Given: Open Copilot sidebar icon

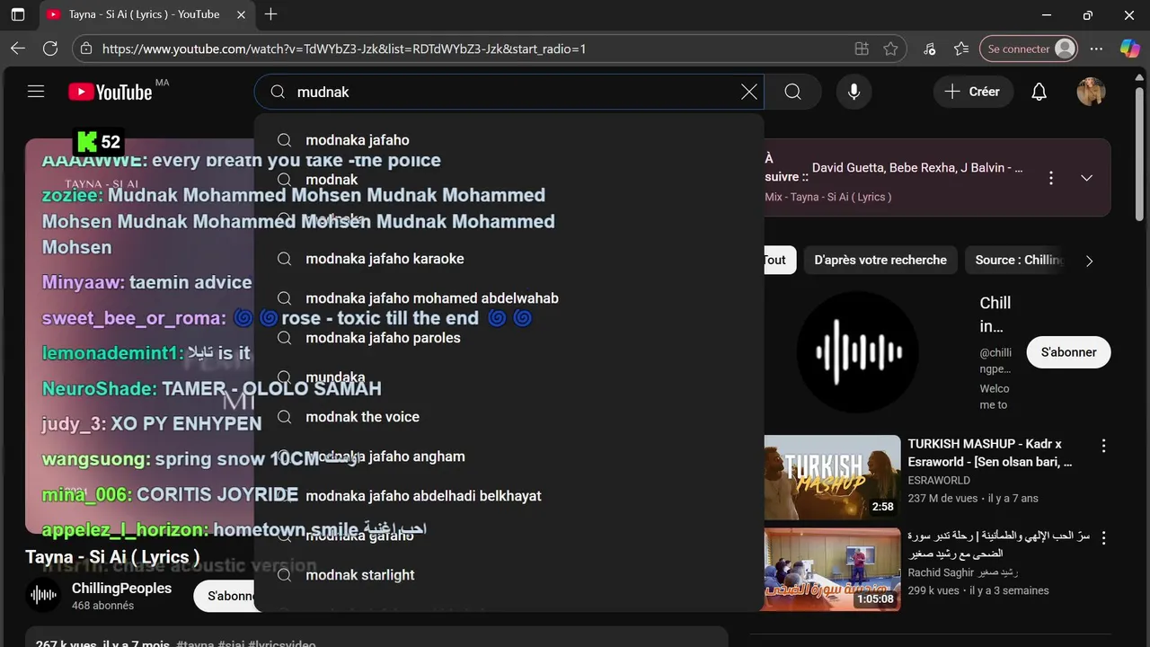Looking at the screenshot, I should [x=1129, y=49].
